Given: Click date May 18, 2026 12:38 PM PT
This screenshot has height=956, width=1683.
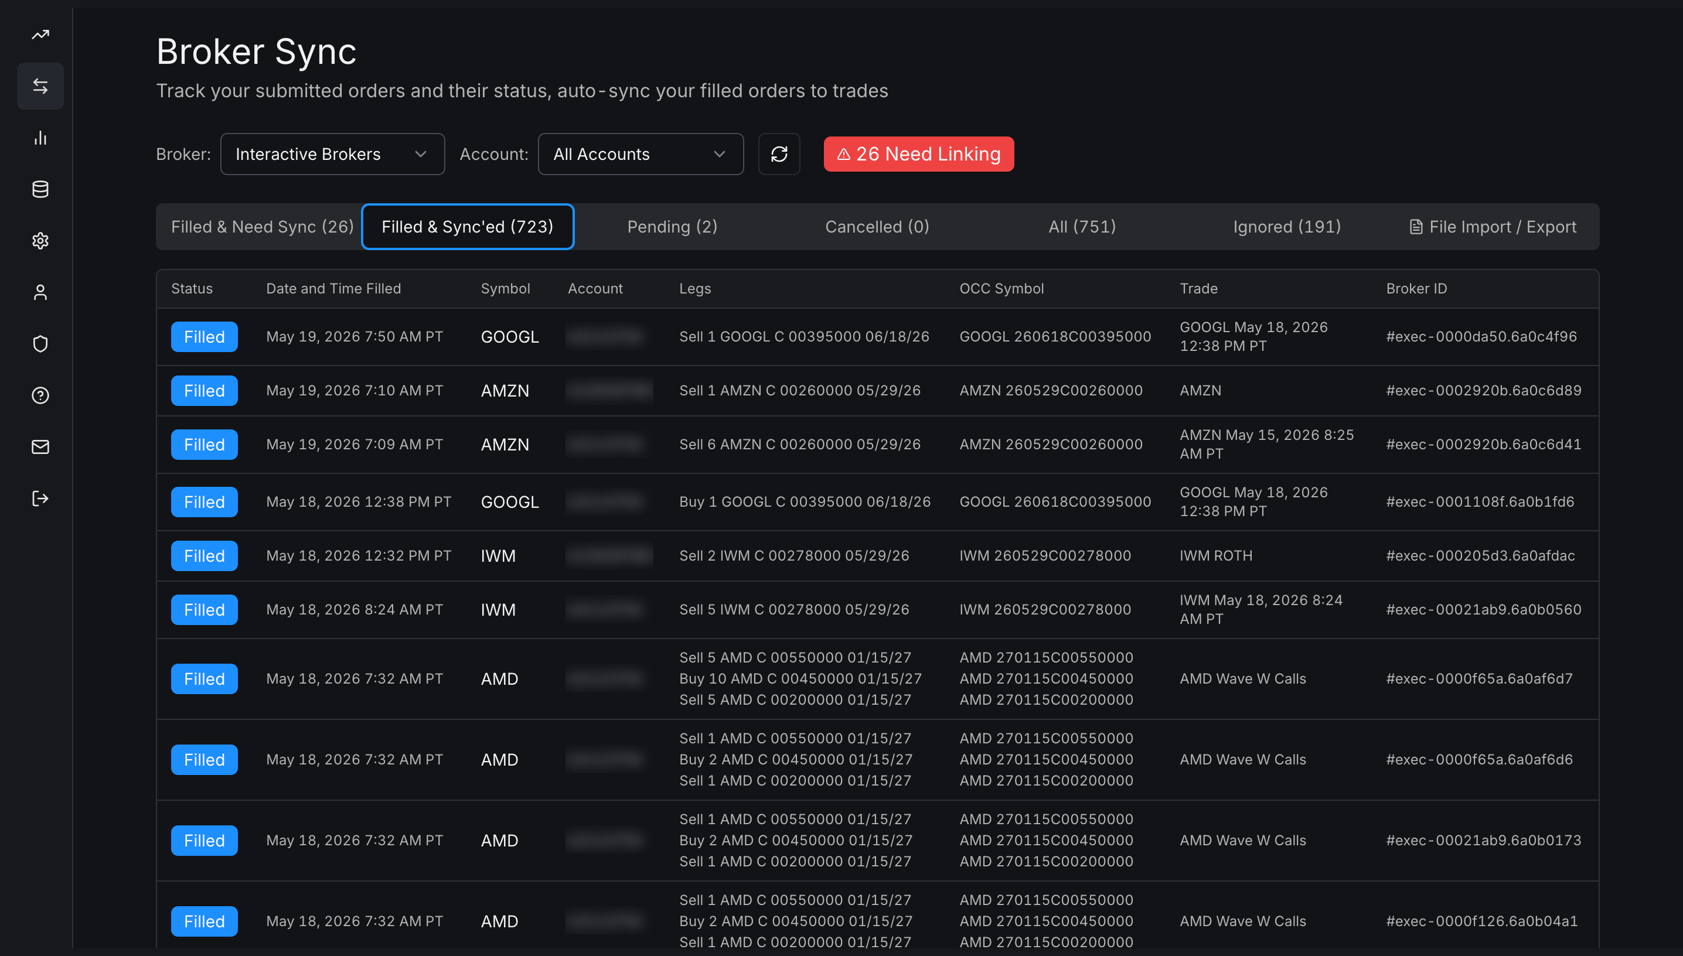Looking at the screenshot, I should point(359,502).
